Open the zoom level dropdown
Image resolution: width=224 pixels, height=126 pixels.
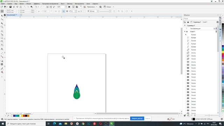[66, 7]
